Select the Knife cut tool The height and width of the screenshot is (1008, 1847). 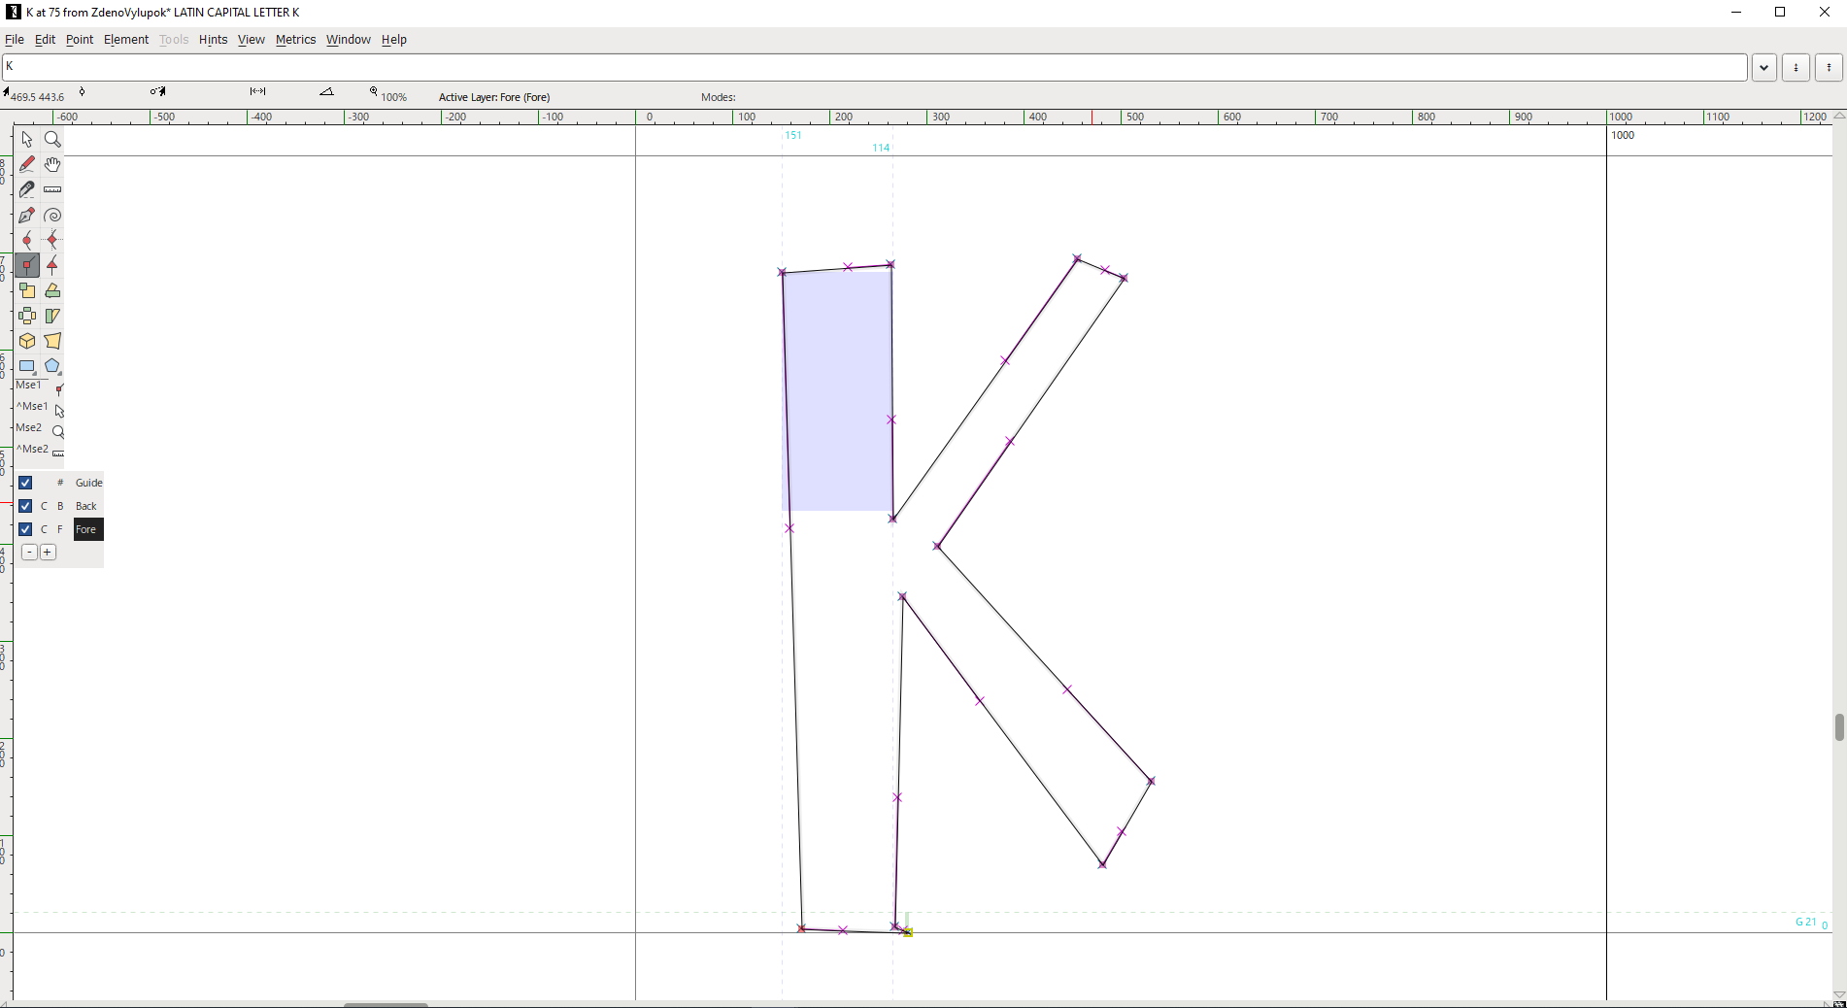pos(27,190)
